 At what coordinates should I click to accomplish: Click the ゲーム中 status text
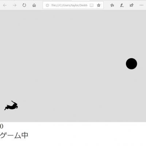click(14, 135)
